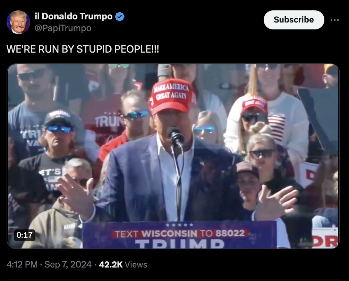Click the red Make America Great Again hat

point(172,96)
